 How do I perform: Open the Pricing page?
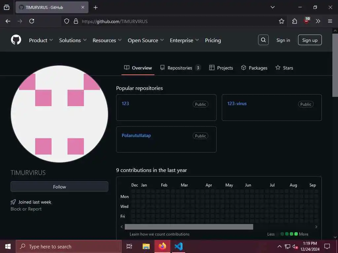(x=213, y=40)
